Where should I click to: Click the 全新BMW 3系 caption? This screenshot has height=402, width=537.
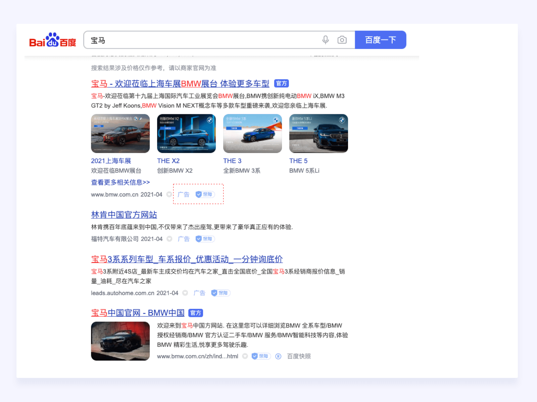(242, 171)
